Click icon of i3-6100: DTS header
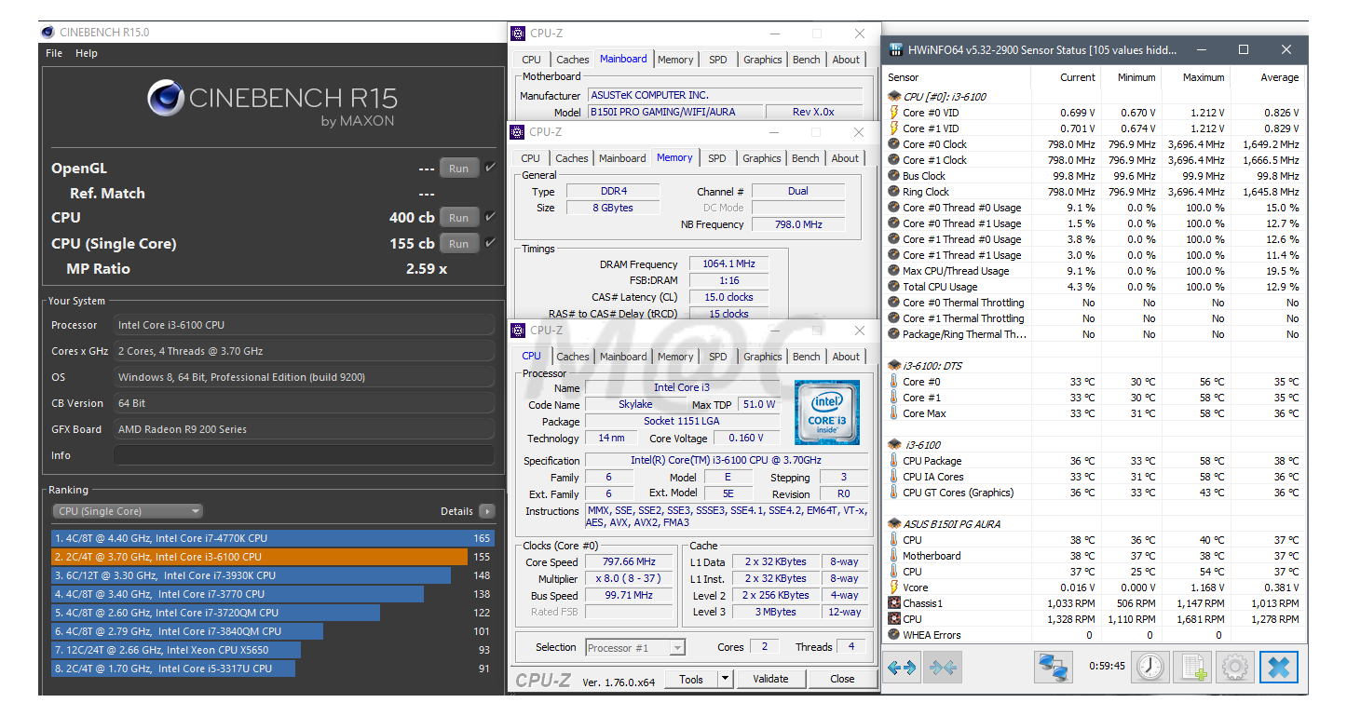The height and width of the screenshot is (716, 1347). click(894, 366)
